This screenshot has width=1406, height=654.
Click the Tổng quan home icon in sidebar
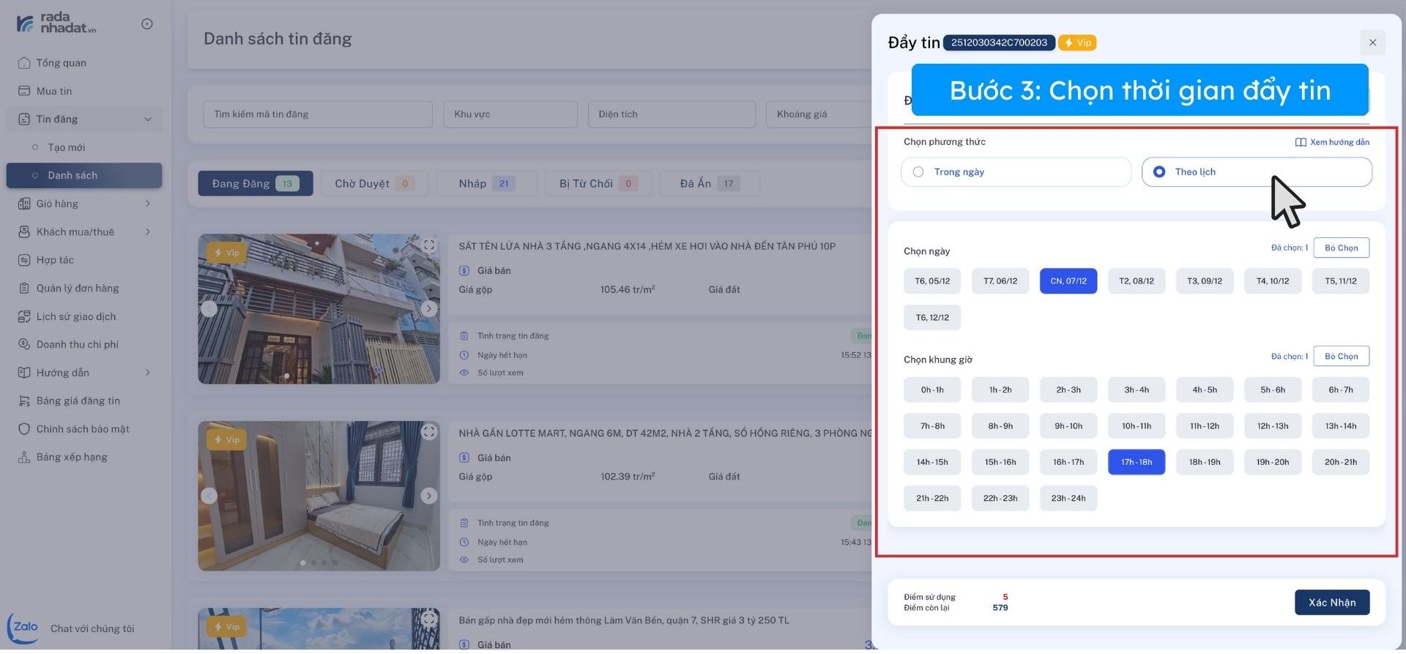24,63
